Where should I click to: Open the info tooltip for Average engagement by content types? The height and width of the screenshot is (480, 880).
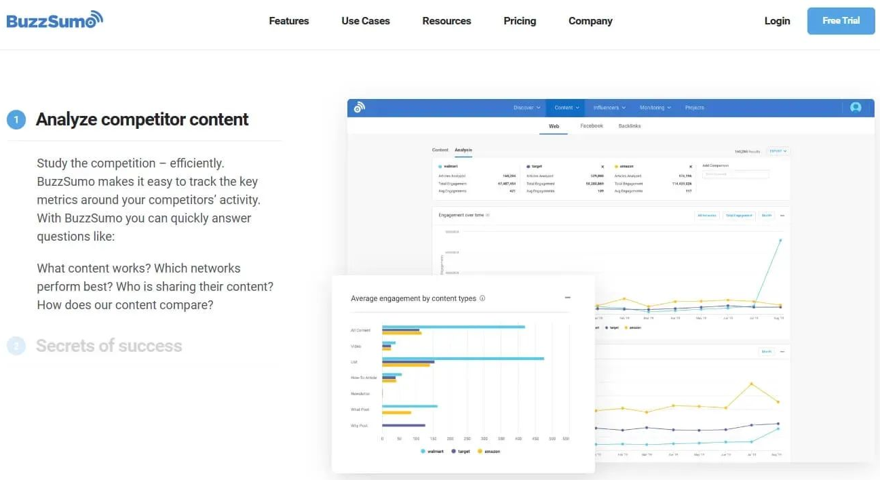tap(482, 298)
